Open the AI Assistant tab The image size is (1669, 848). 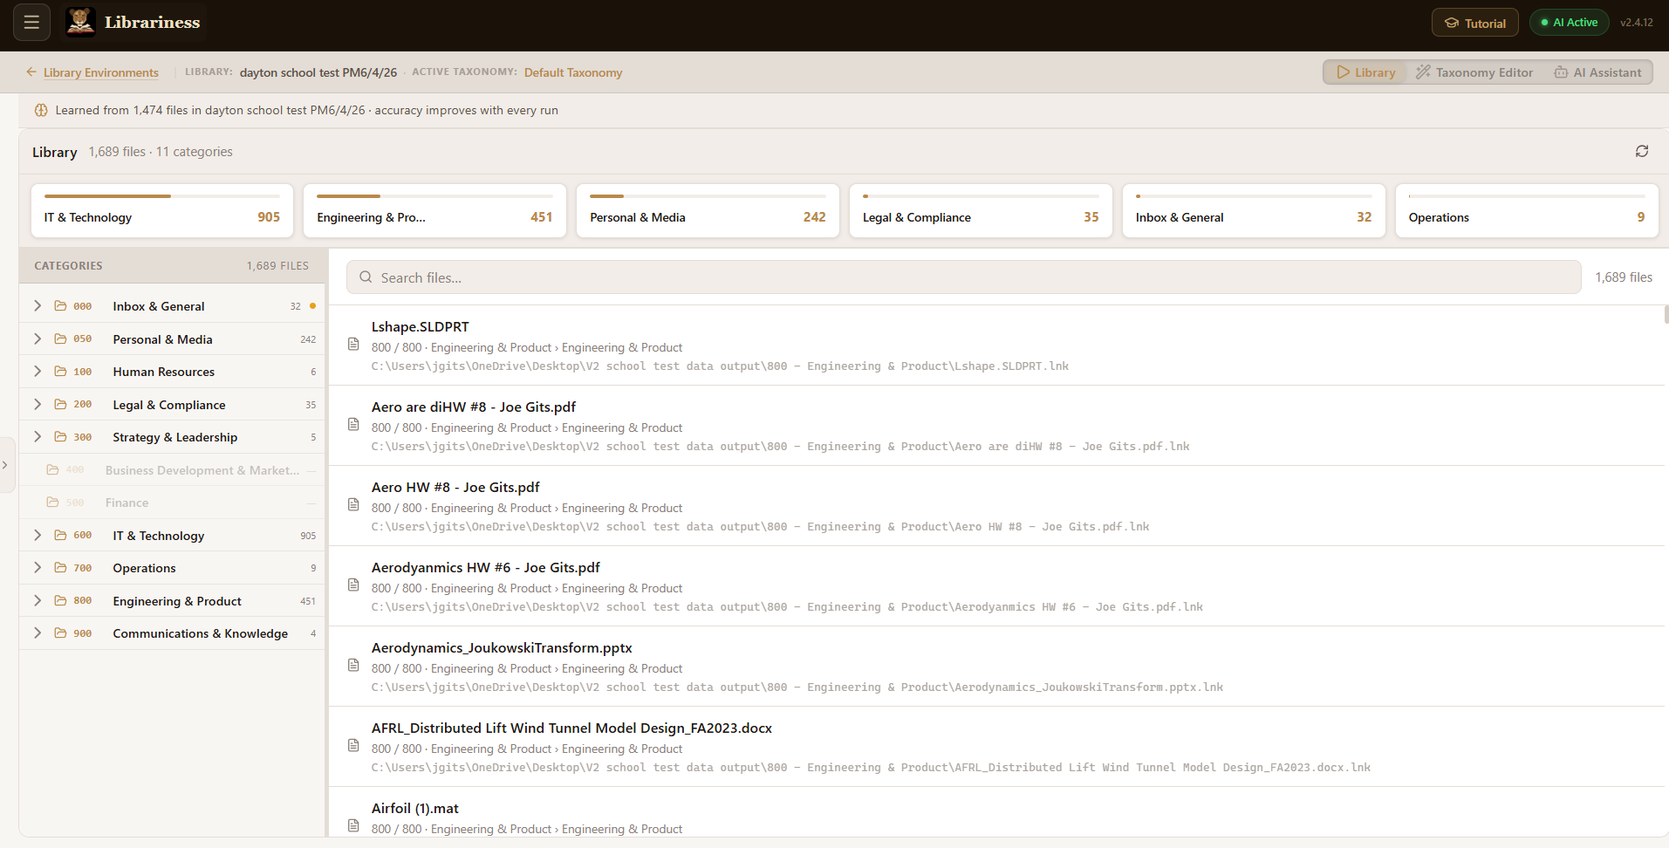1597,72
